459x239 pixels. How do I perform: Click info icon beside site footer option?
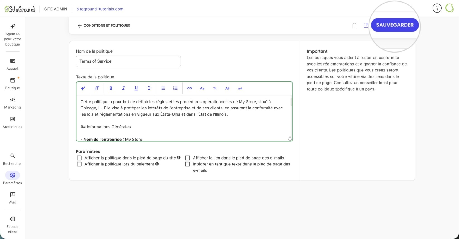point(179,158)
